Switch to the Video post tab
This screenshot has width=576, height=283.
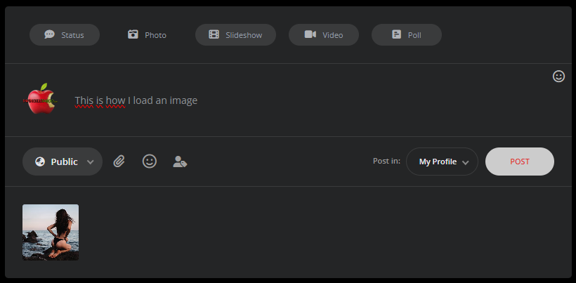[x=324, y=35]
